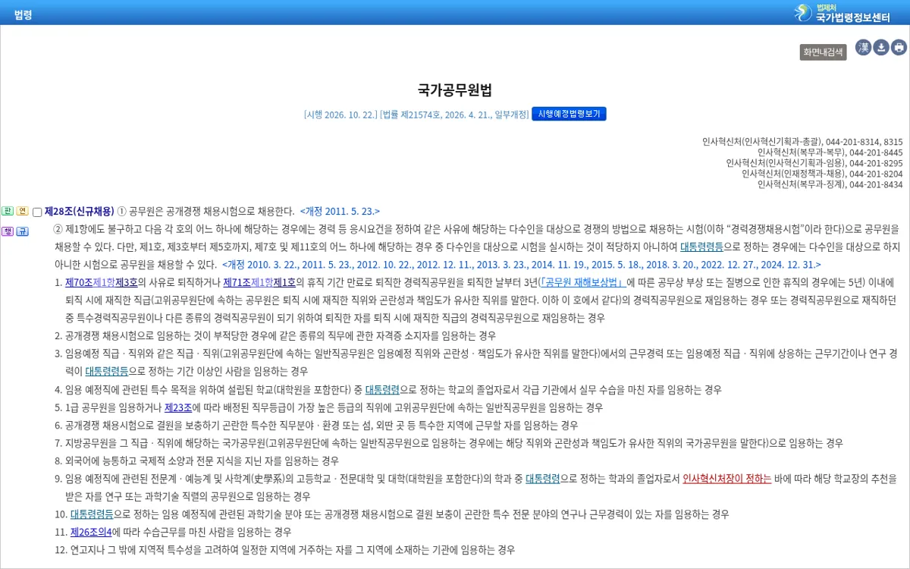Viewport: 910px width, 569px height.
Task: Toggle Hanja display with the 漢 icon
Action: pos(864,48)
